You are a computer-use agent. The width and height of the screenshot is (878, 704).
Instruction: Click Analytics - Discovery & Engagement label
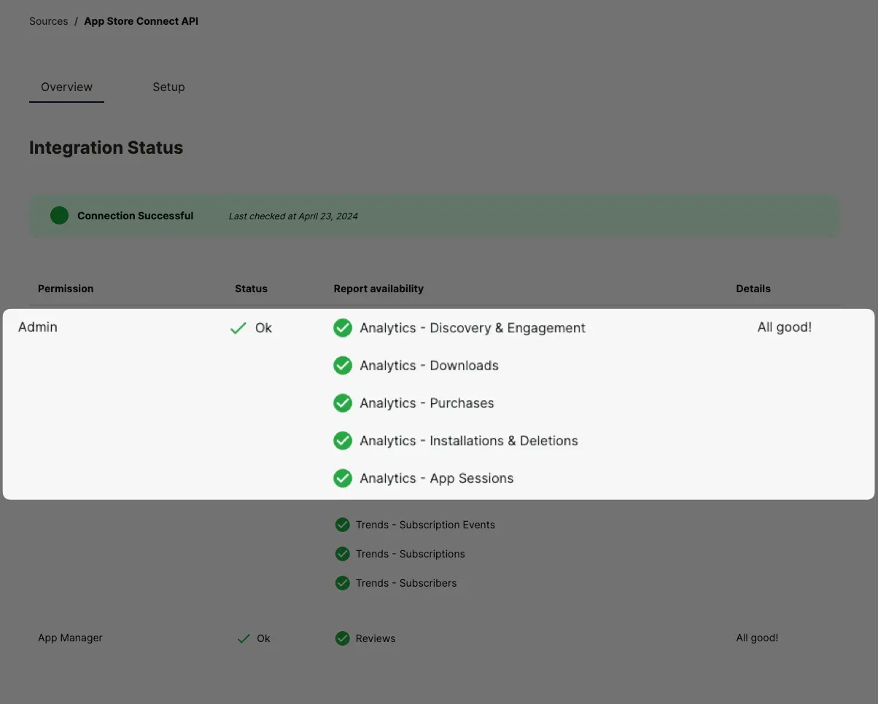coord(473,328)
